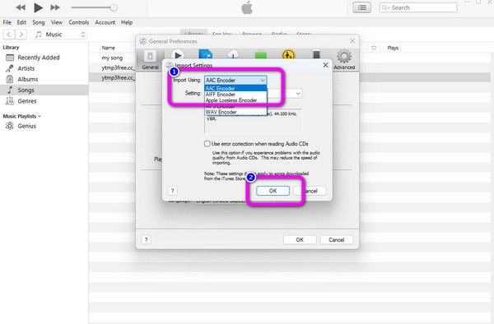Select the 'my song' row
The image size is (494, 324).
[x=112, y=58]
